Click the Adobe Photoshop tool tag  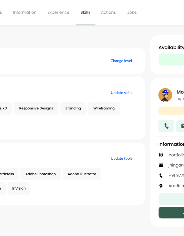click(40, 174)
